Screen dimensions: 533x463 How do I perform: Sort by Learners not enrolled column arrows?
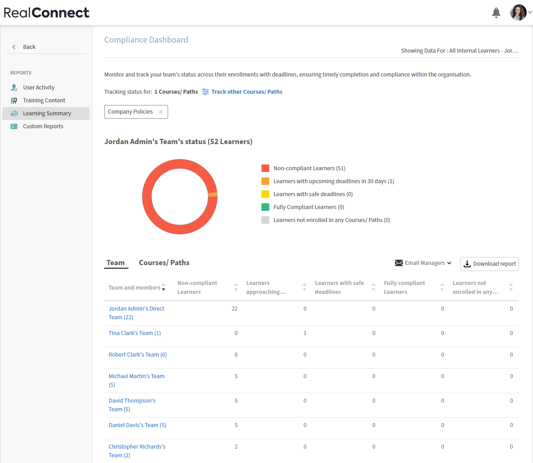click(x=511, y=287)
